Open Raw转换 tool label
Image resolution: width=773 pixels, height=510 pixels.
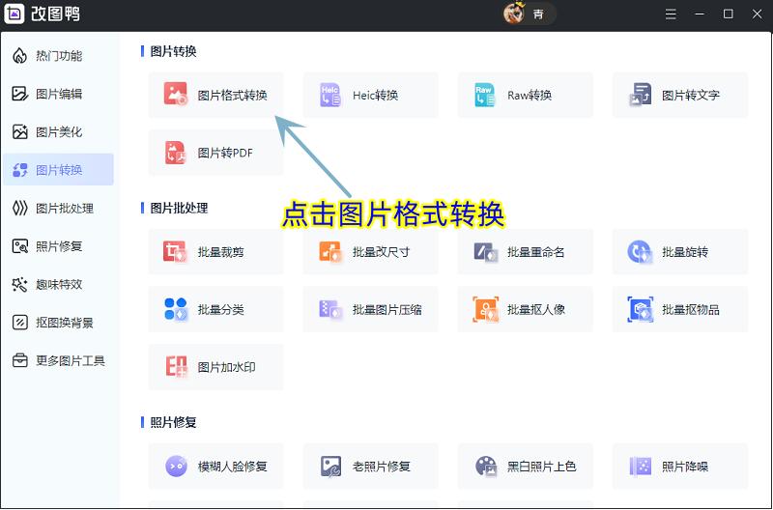530,95
